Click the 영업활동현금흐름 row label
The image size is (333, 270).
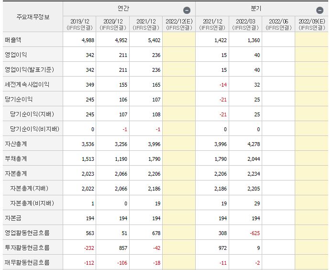tap(27, 233)
